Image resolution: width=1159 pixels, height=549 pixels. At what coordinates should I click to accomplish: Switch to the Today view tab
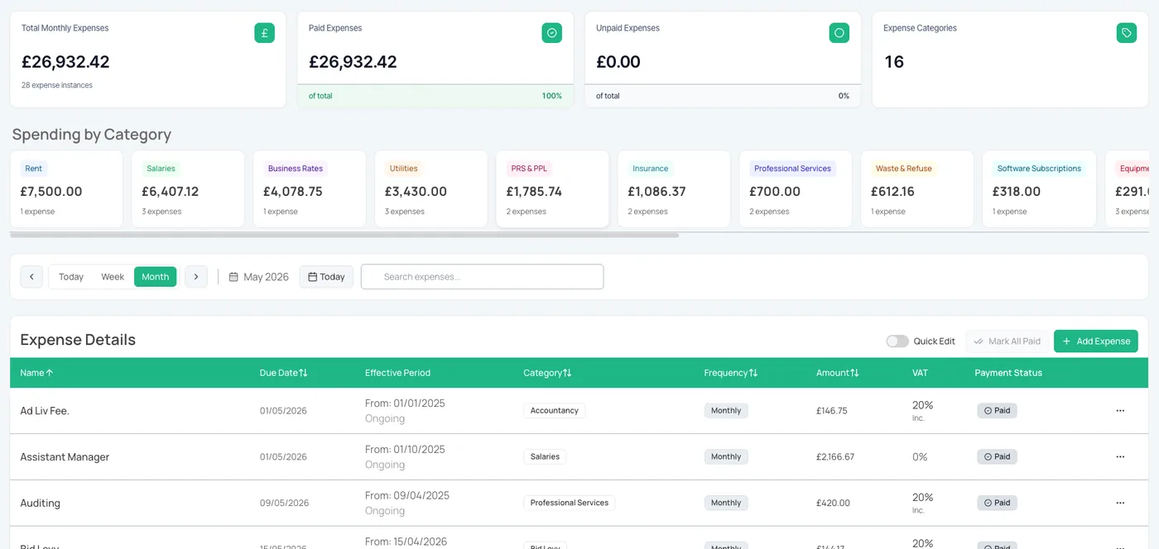pyautogui.click(x=71, y=277)
